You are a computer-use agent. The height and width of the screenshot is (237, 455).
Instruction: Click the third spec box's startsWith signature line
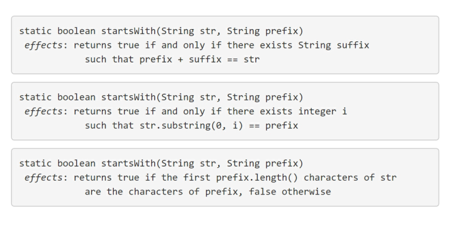(161, 163)
